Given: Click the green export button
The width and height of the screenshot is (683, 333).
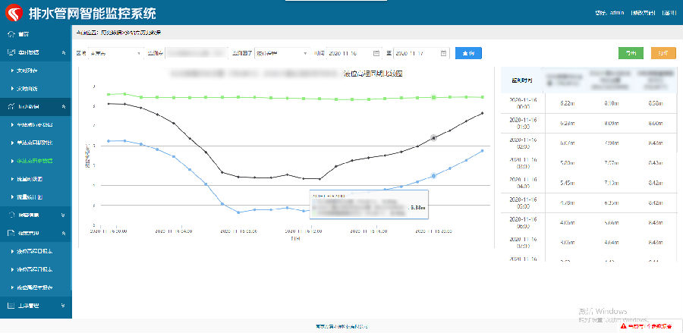Looking at the screenshot, I should pos(631,53).
